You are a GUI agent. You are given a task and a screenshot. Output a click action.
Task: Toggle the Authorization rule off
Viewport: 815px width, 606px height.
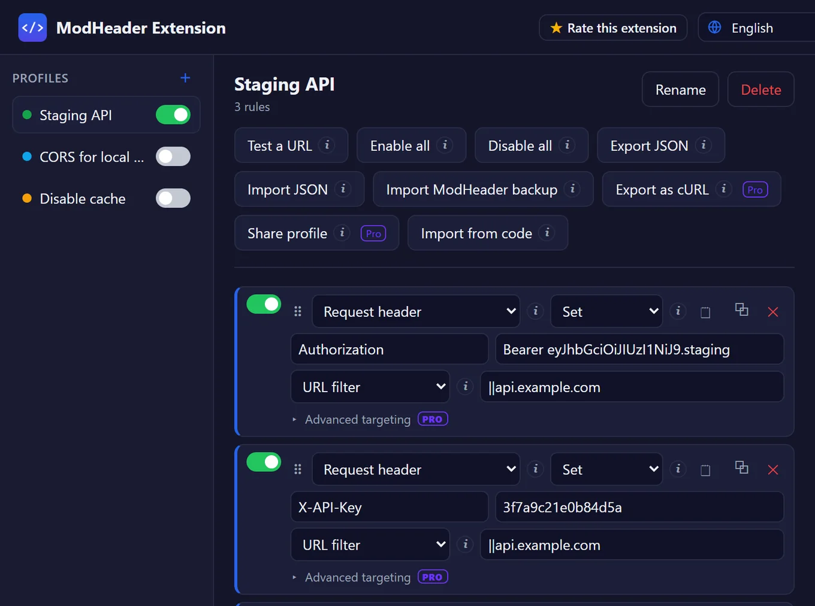click(264, 304)
